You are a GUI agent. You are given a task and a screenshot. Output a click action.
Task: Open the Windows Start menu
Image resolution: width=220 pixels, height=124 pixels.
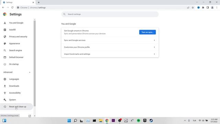coord(69,121)
